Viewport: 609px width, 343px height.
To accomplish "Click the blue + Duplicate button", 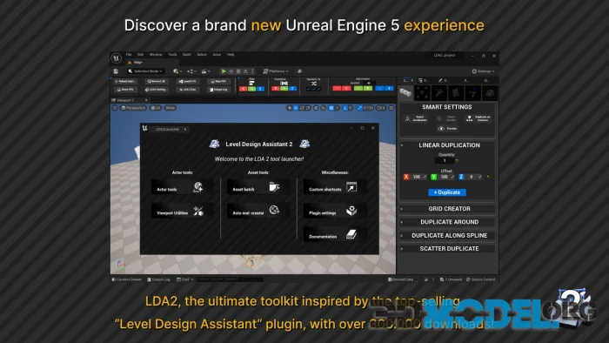I will pos(447,192).
